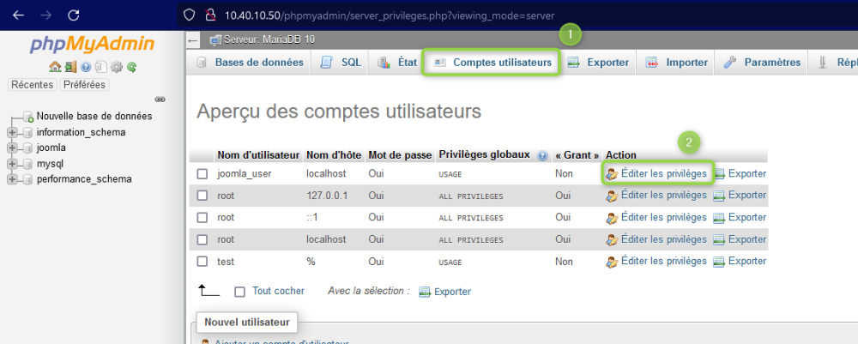Click the log out door icon
Image resolution: width=858 pixels, height=344 pixels.
tap(70, 67)
